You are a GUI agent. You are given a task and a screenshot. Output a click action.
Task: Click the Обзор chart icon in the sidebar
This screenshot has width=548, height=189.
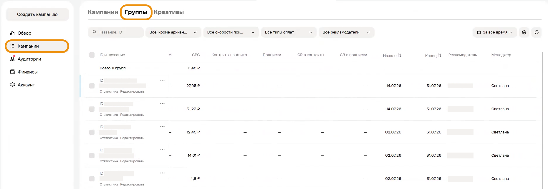pos(12,33)
